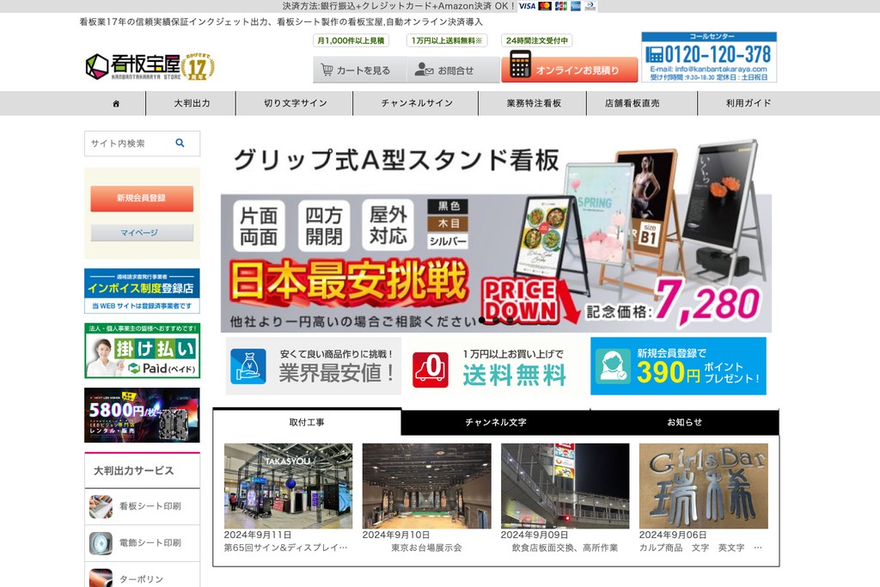
Task: Click the カートを見る button
Action: pyautogui.click(x=359, y=70)
